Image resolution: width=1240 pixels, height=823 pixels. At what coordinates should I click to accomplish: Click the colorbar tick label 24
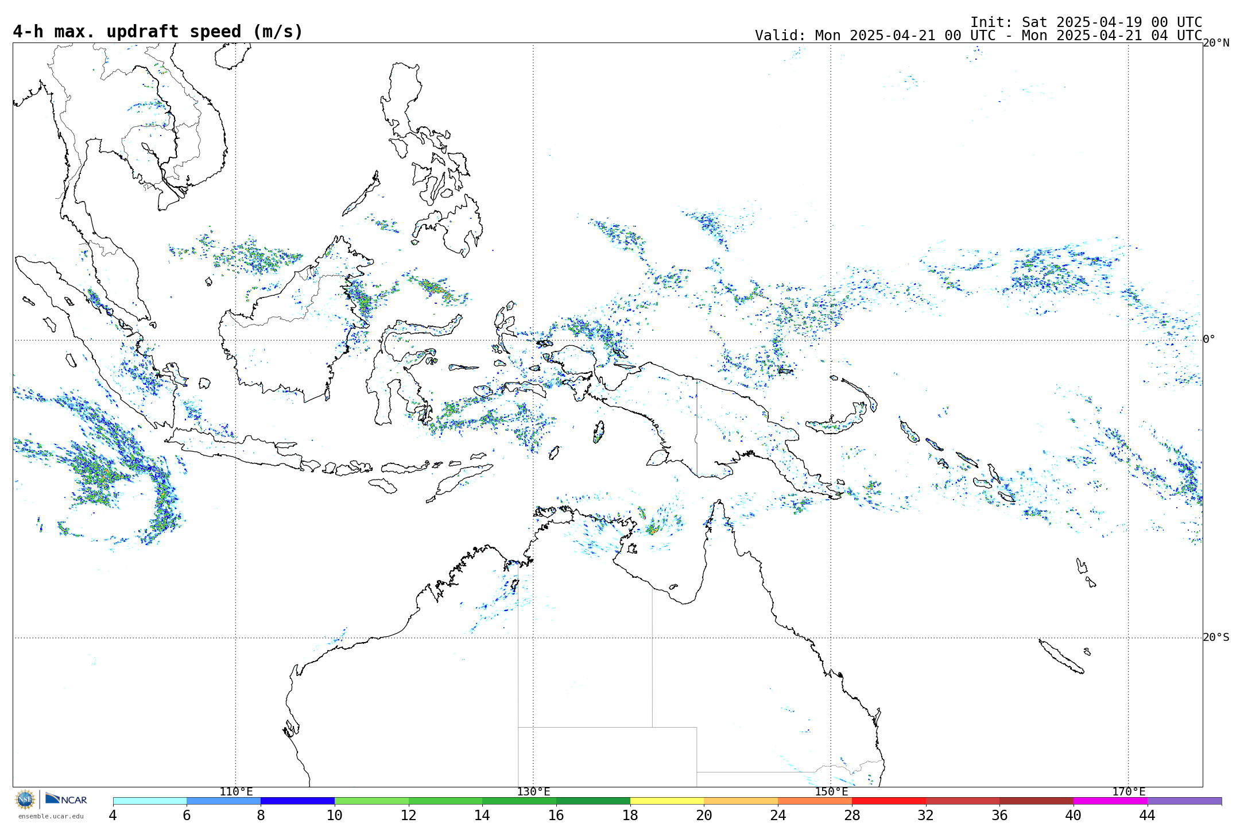778,816
